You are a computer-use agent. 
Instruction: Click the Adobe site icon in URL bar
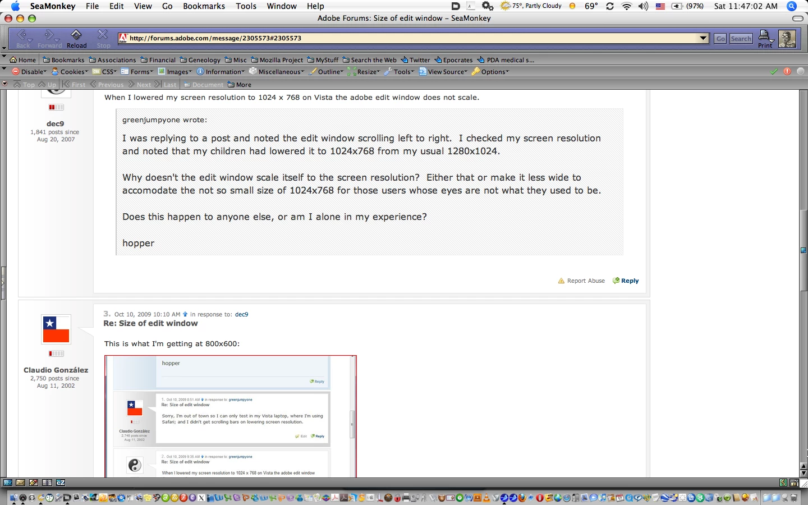123,38
